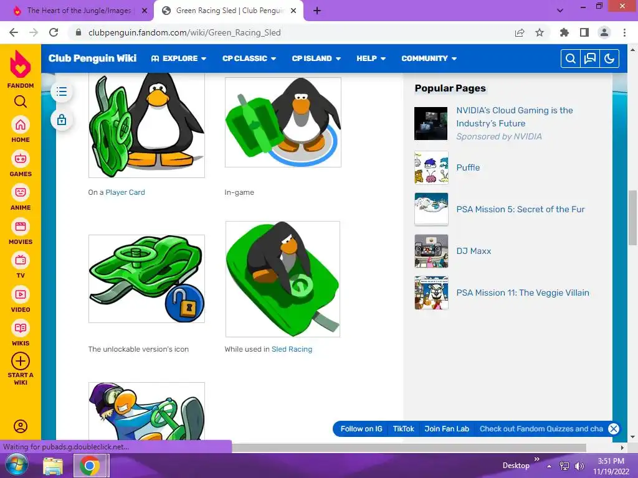Viewport: 638px width, 478px height.
Task: Click the page lock icon button
Action: click(x=62, y=120)
